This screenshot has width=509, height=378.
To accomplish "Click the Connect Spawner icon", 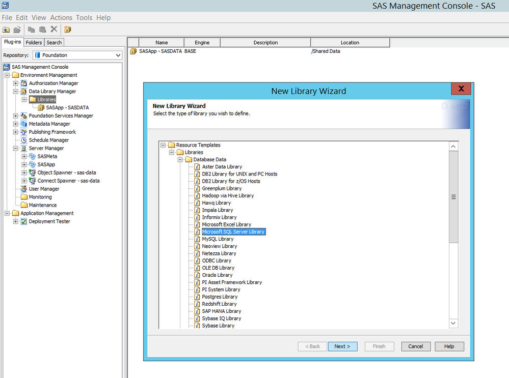I will coord(32,181).
